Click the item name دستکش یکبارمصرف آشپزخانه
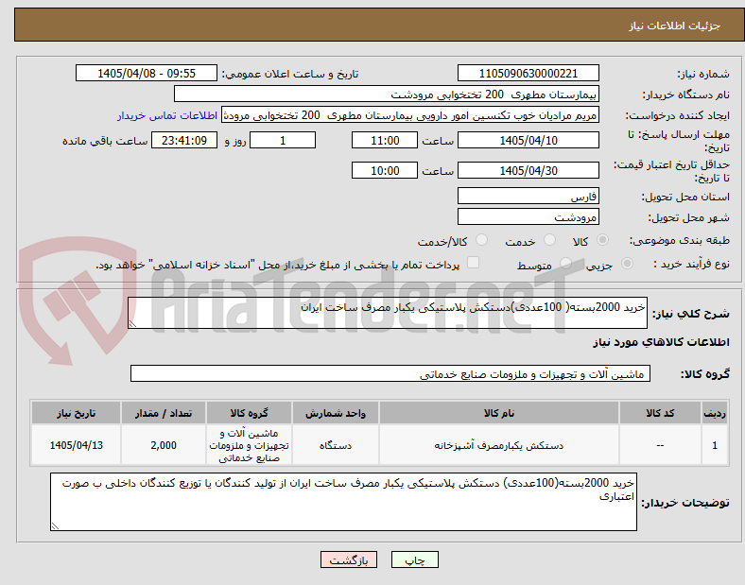This screenshot has height=585, width=745. 499,445
